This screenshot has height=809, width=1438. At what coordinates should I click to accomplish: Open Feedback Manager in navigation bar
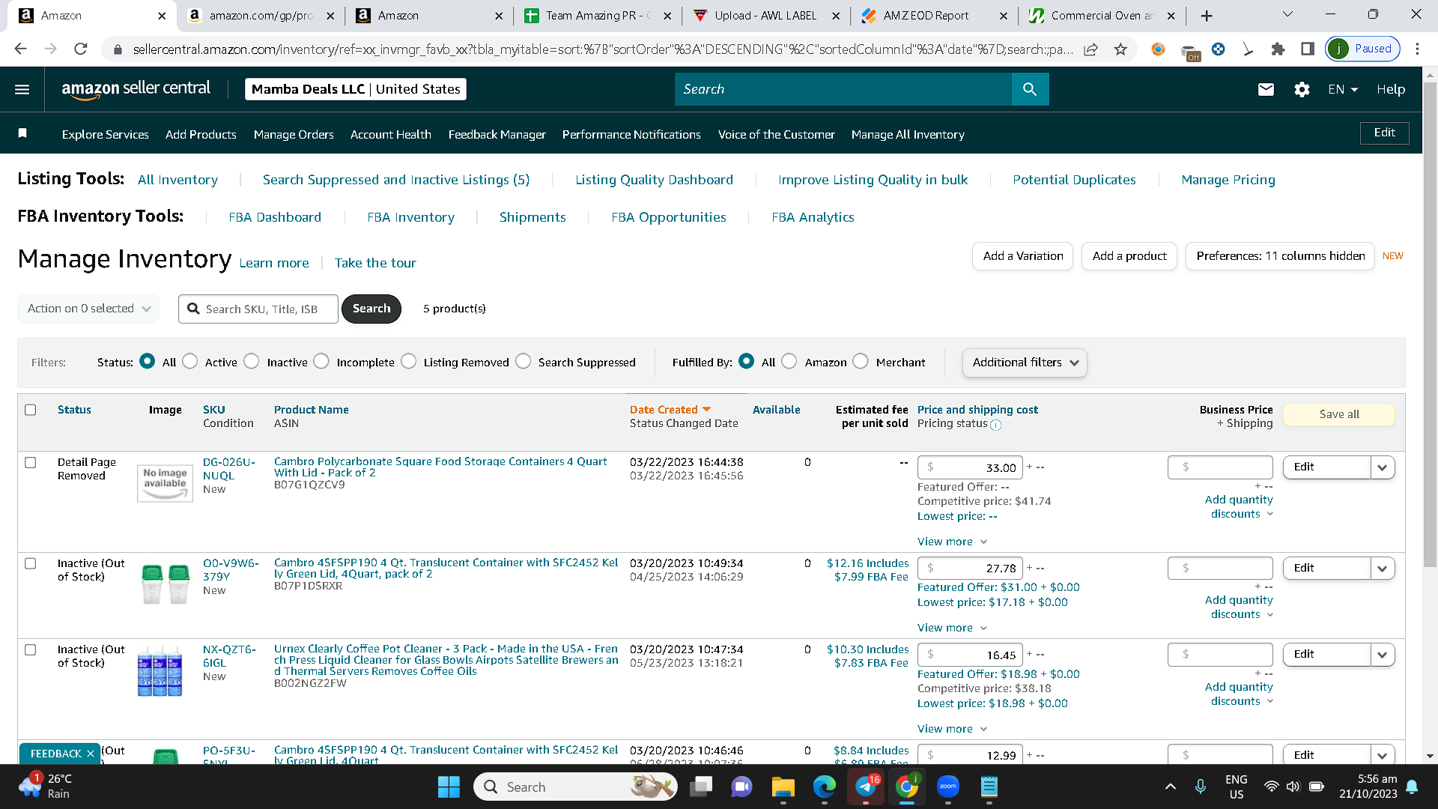click(497, 134)
